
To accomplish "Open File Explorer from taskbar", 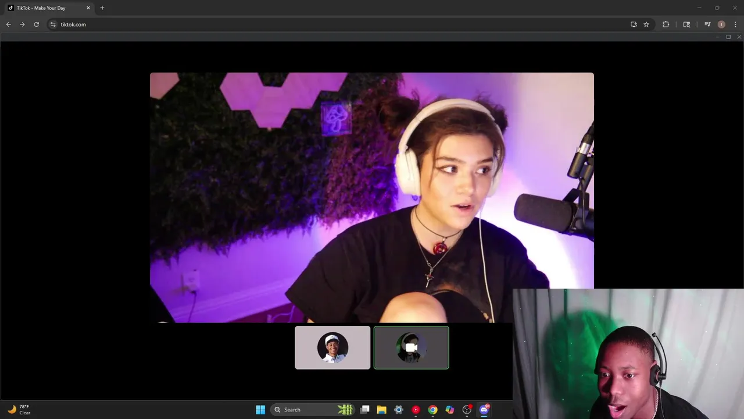I will coord(381,410).
